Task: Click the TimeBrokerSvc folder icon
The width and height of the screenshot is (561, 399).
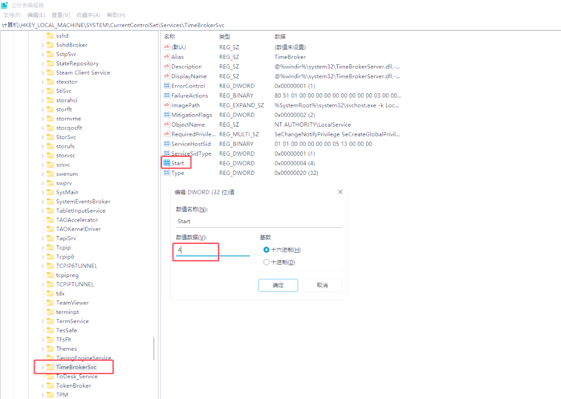Action: [50, 367]
